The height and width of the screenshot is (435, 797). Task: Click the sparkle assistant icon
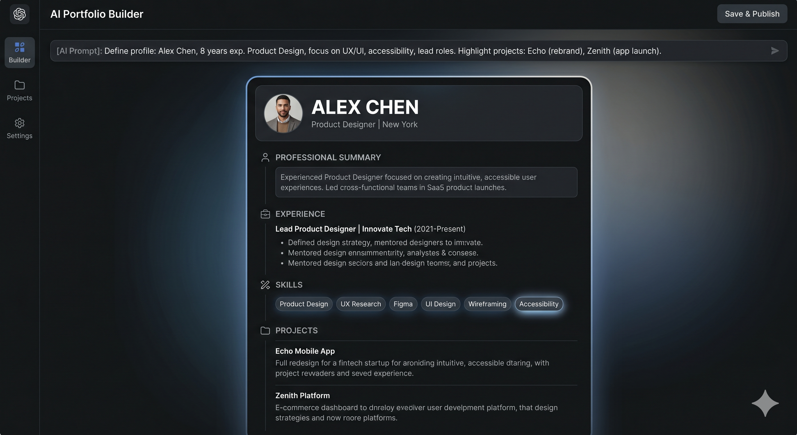coord(765,403)
